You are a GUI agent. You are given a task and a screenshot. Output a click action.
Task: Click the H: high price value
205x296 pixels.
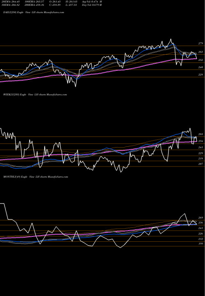[x=71, y=2]
